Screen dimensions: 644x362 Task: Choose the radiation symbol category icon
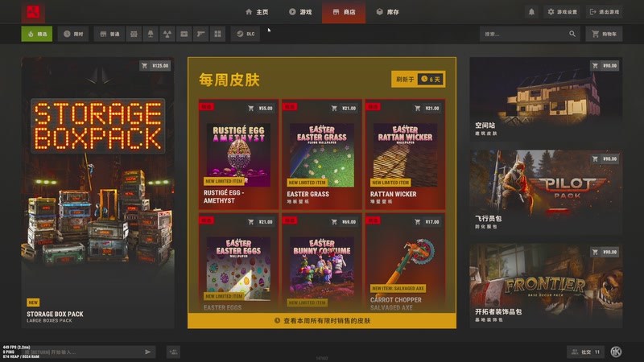(x=167, y=34)
